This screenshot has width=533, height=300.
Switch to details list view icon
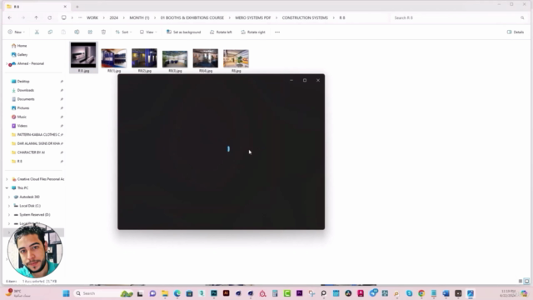pos(520,281)
